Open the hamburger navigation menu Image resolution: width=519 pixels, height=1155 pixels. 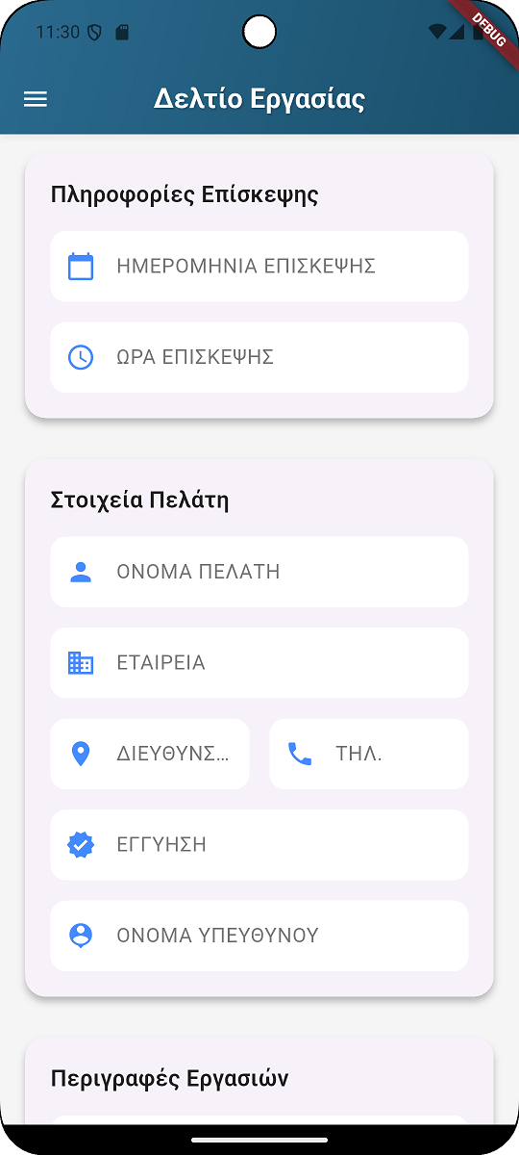(36, 99)
